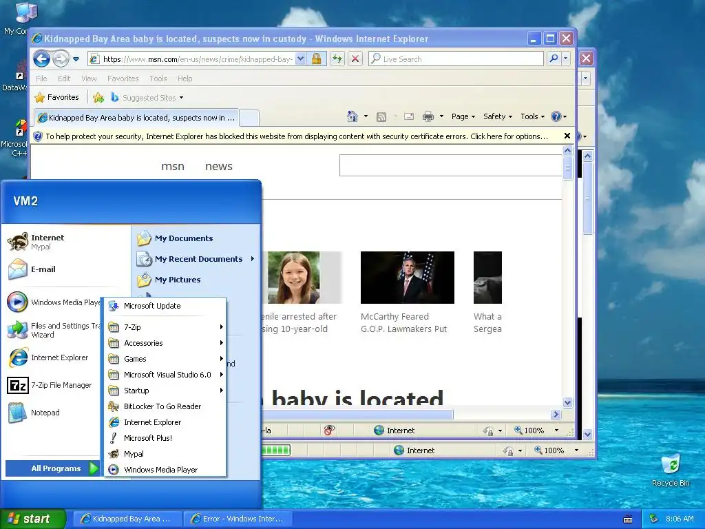Viewport: 705px width, 529px height.
Task: Open the Recycle Bin desktop icon
Action: 671,471
